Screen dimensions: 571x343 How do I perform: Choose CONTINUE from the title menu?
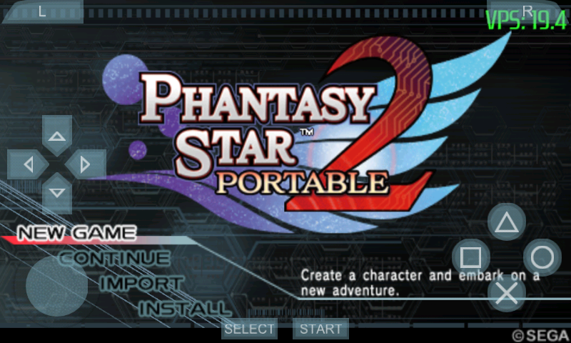pos(114,259)
